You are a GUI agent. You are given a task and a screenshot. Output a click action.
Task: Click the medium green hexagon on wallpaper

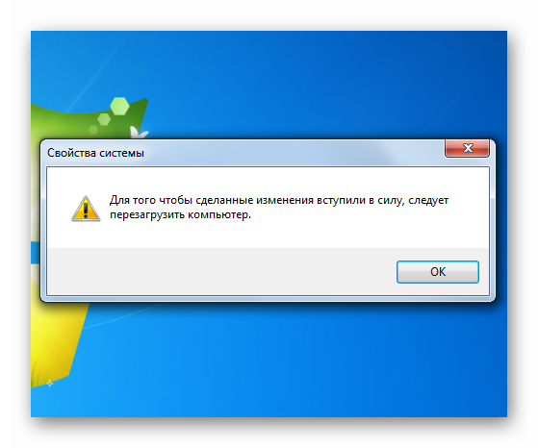(x=104, y=119)
